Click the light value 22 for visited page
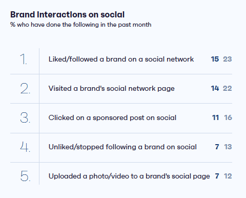The image size is (246, 198). coord(228,88)
